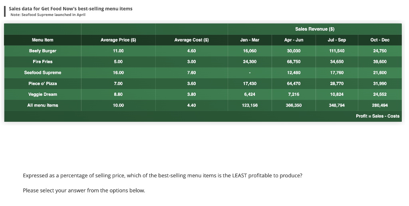Click the Jul - Sep column header
The width and height of the screenshot is (409, 206).
336,40
